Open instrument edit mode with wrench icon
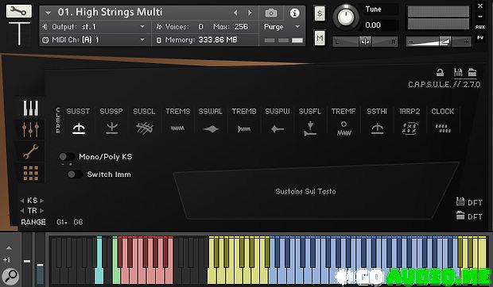 18,11
